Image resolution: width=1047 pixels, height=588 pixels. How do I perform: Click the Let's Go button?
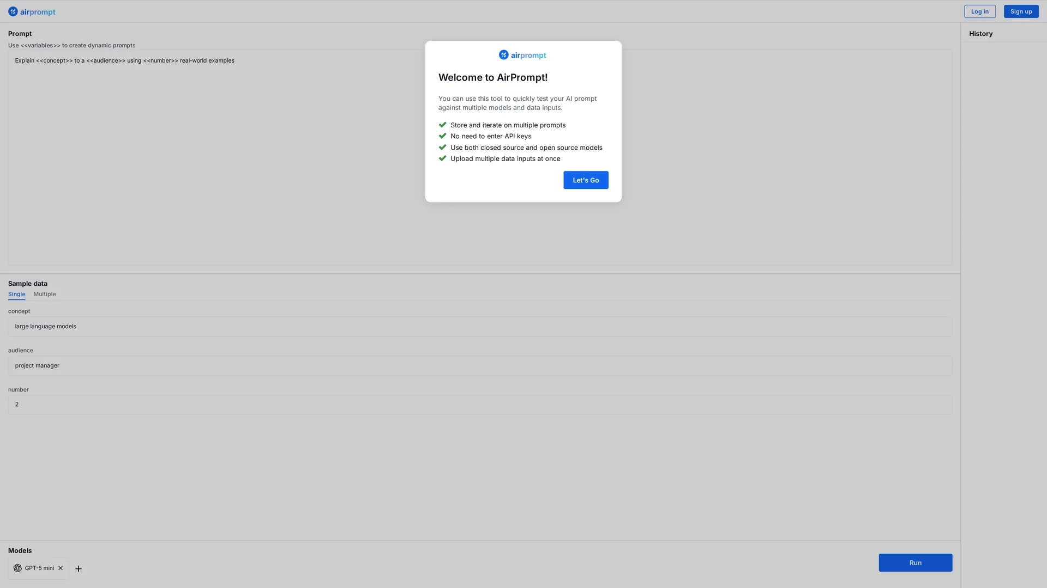(x=586, y=180)
